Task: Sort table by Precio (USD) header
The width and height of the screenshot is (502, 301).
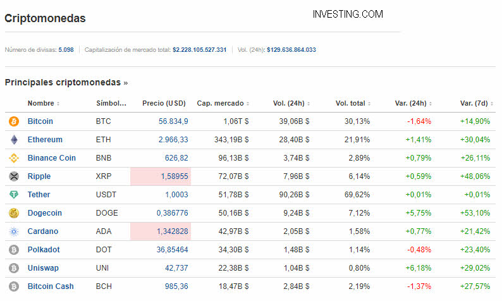Action: [x=164, y=103]
